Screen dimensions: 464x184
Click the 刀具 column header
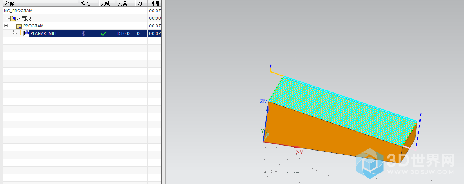125,3
